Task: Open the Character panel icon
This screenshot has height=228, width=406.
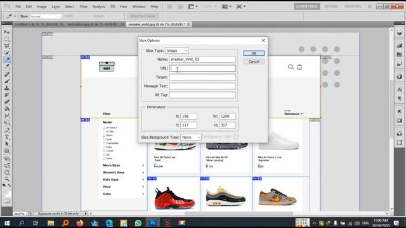Action: pos(399,89)
